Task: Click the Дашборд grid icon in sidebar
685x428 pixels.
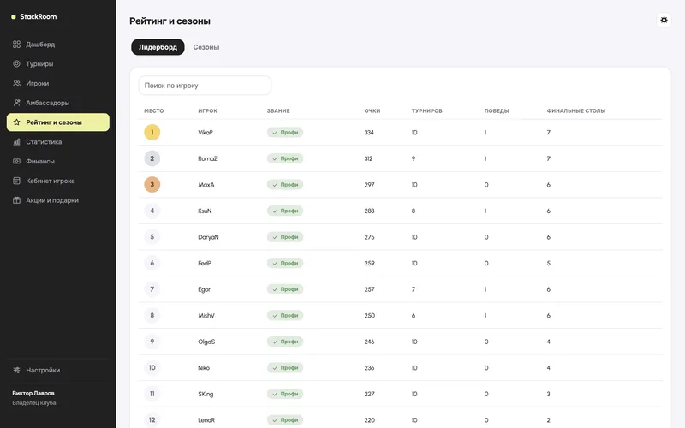Action: 16,45
